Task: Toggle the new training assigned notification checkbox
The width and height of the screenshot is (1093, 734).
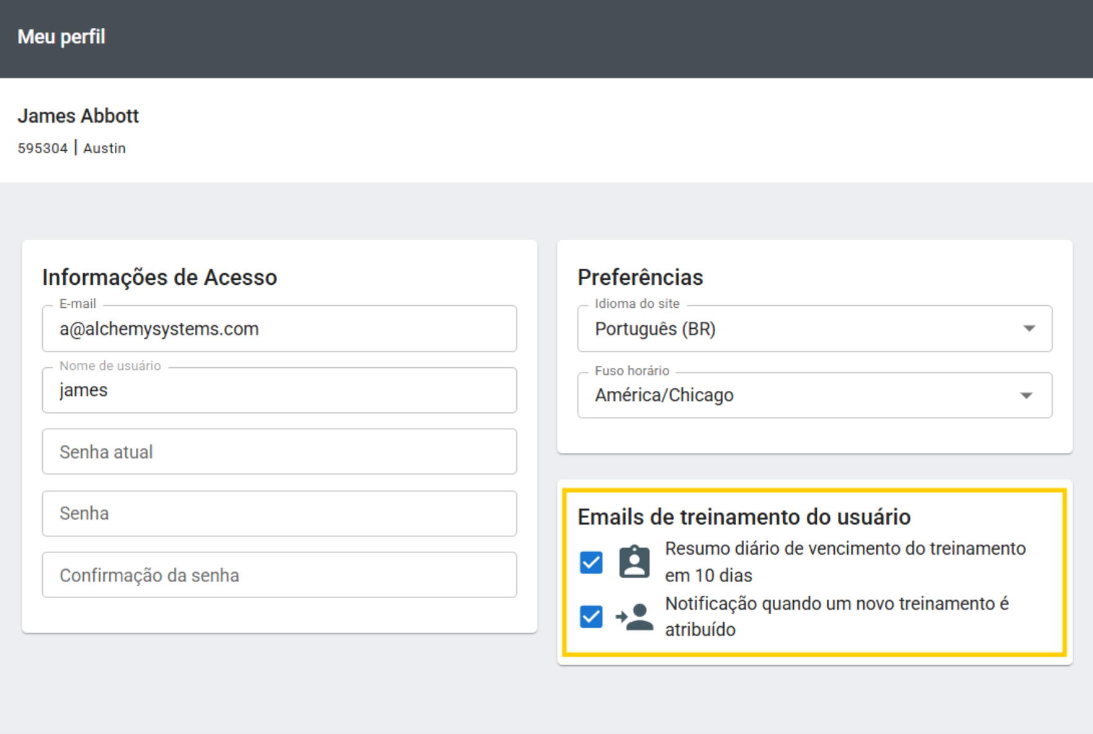Action: pos(591,617)
